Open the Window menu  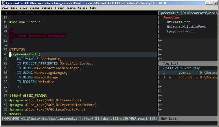pos(59,8)
